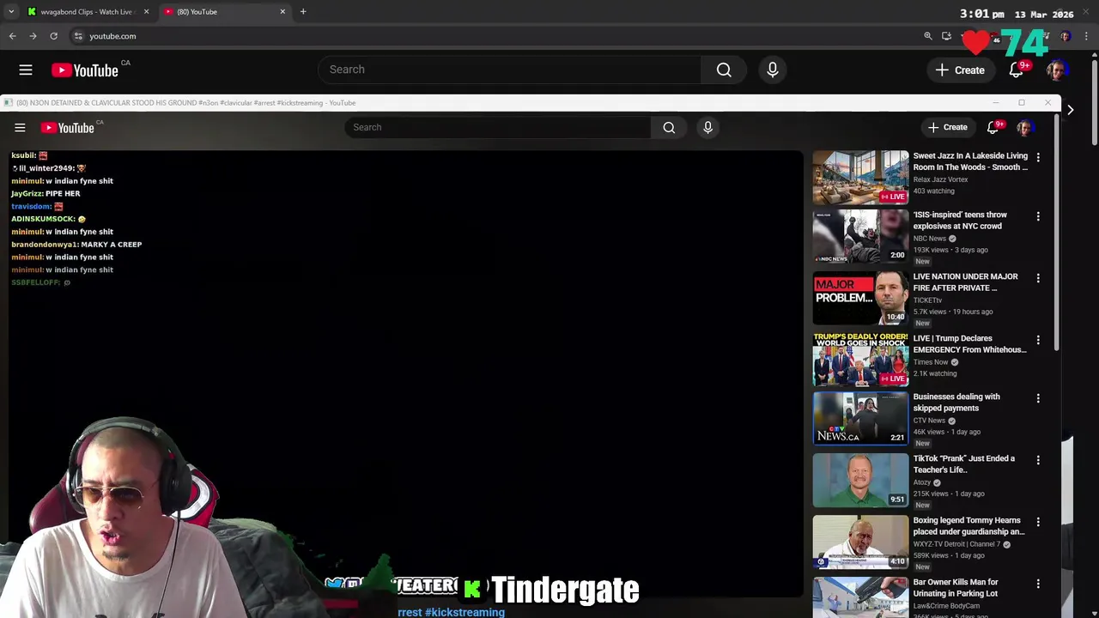This screenshot has height=618, width=1099.
Task: Click the inner window's YouTube logo
Action: [x=67, y=128]
